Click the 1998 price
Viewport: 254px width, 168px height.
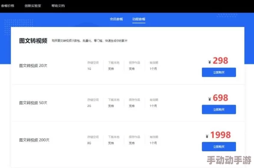[x=221, y=135]
